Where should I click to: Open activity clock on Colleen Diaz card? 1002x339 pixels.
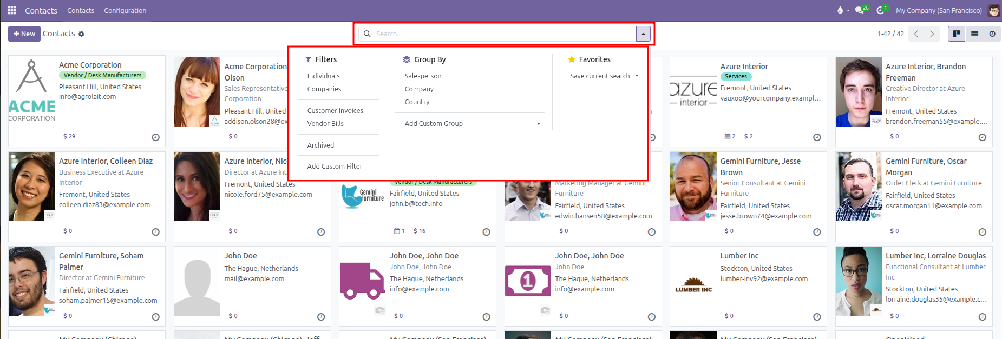(155, 232)
